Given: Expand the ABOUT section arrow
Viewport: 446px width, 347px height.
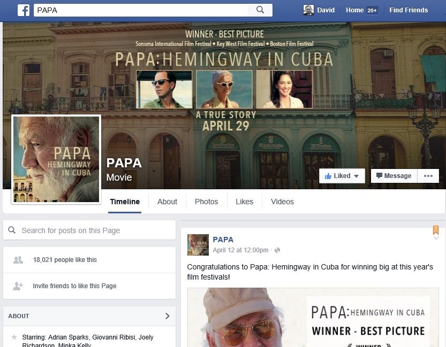Looking at the screenshot, I should (168, 316).
